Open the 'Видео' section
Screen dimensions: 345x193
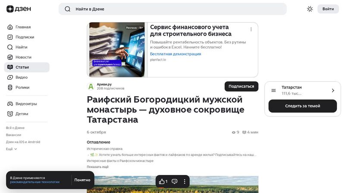[22, 77]
